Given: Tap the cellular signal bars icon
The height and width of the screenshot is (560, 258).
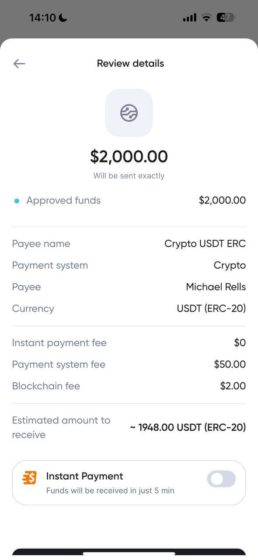Looking at the screenshot, I should point(189,17).
